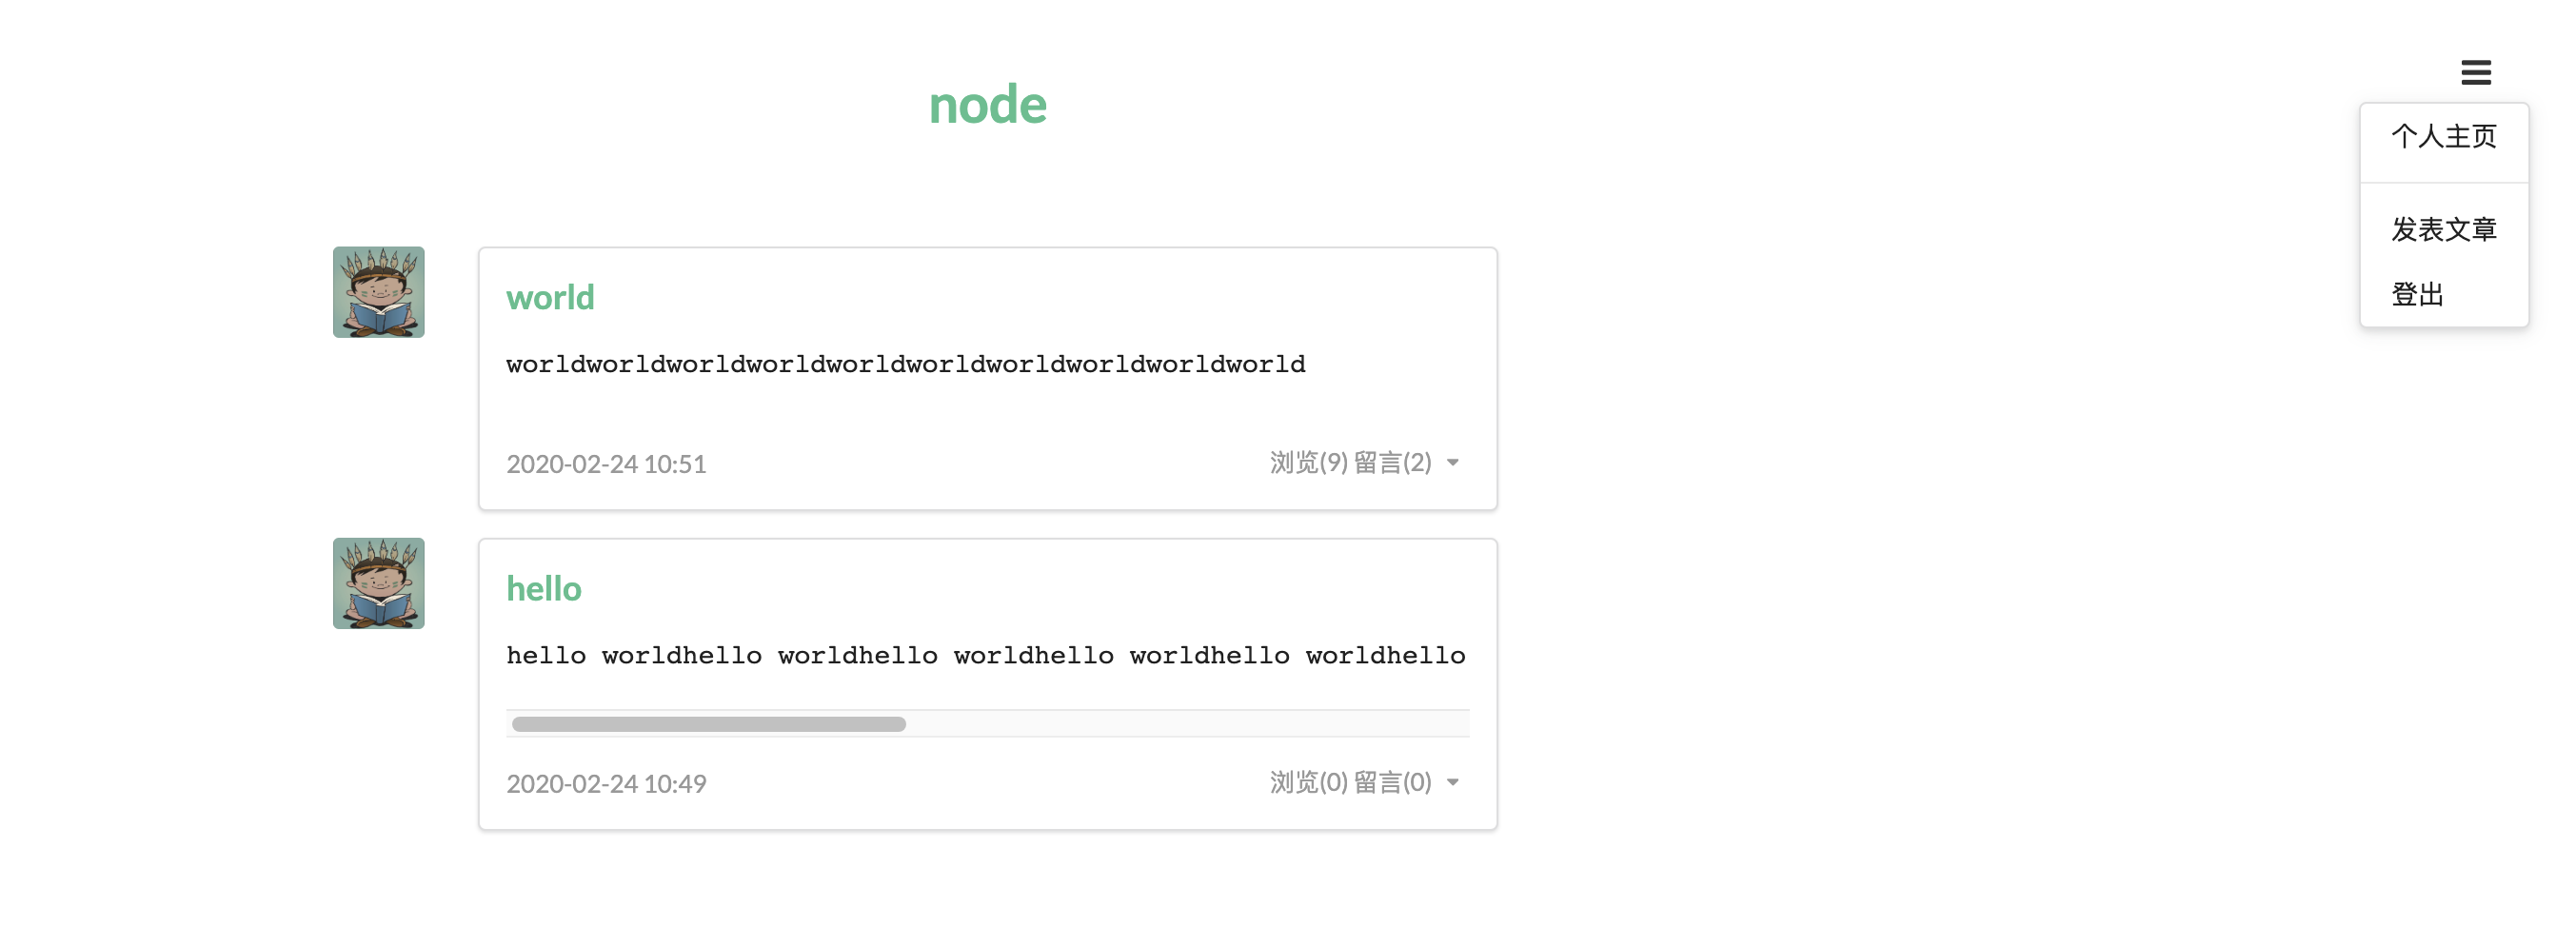Click the avatar beside the hello post

(378, 583)
